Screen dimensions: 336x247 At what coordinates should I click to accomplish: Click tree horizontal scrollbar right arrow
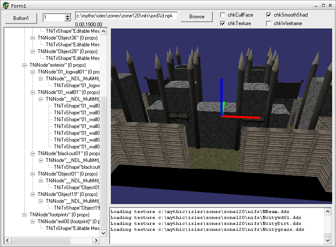coord(96,240)
